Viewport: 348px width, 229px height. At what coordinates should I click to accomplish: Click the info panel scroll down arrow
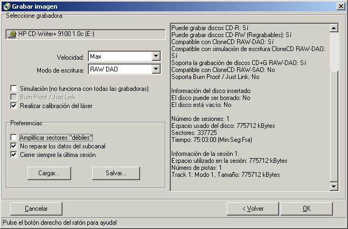pyautogui.click(x=333, y=186)
